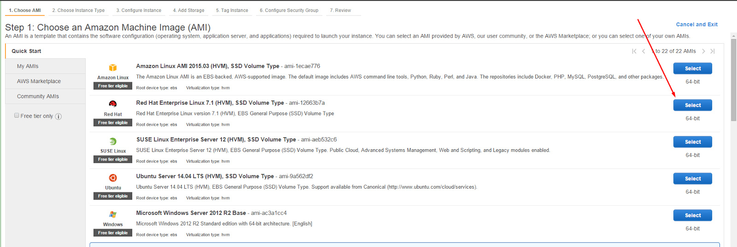Select the Ubuntu Server 14.04 LTS AMI

pyautogui.click(x=692, y=179)
